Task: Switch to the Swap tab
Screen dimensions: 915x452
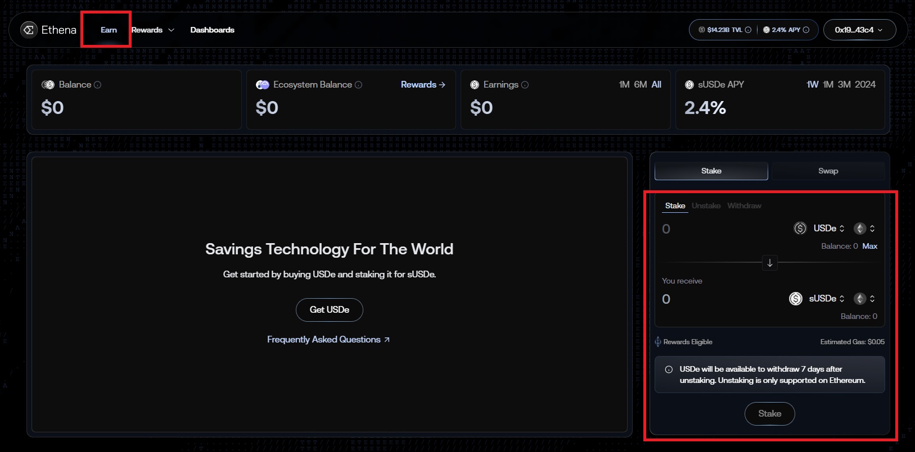Action: (x=828, y=171)
